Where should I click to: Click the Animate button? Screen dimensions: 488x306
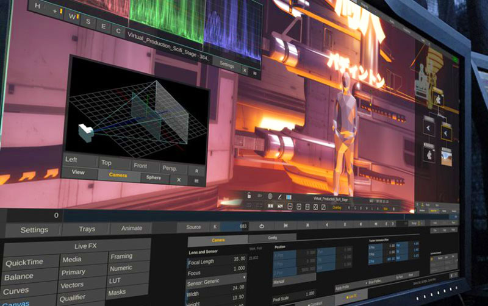132,228
